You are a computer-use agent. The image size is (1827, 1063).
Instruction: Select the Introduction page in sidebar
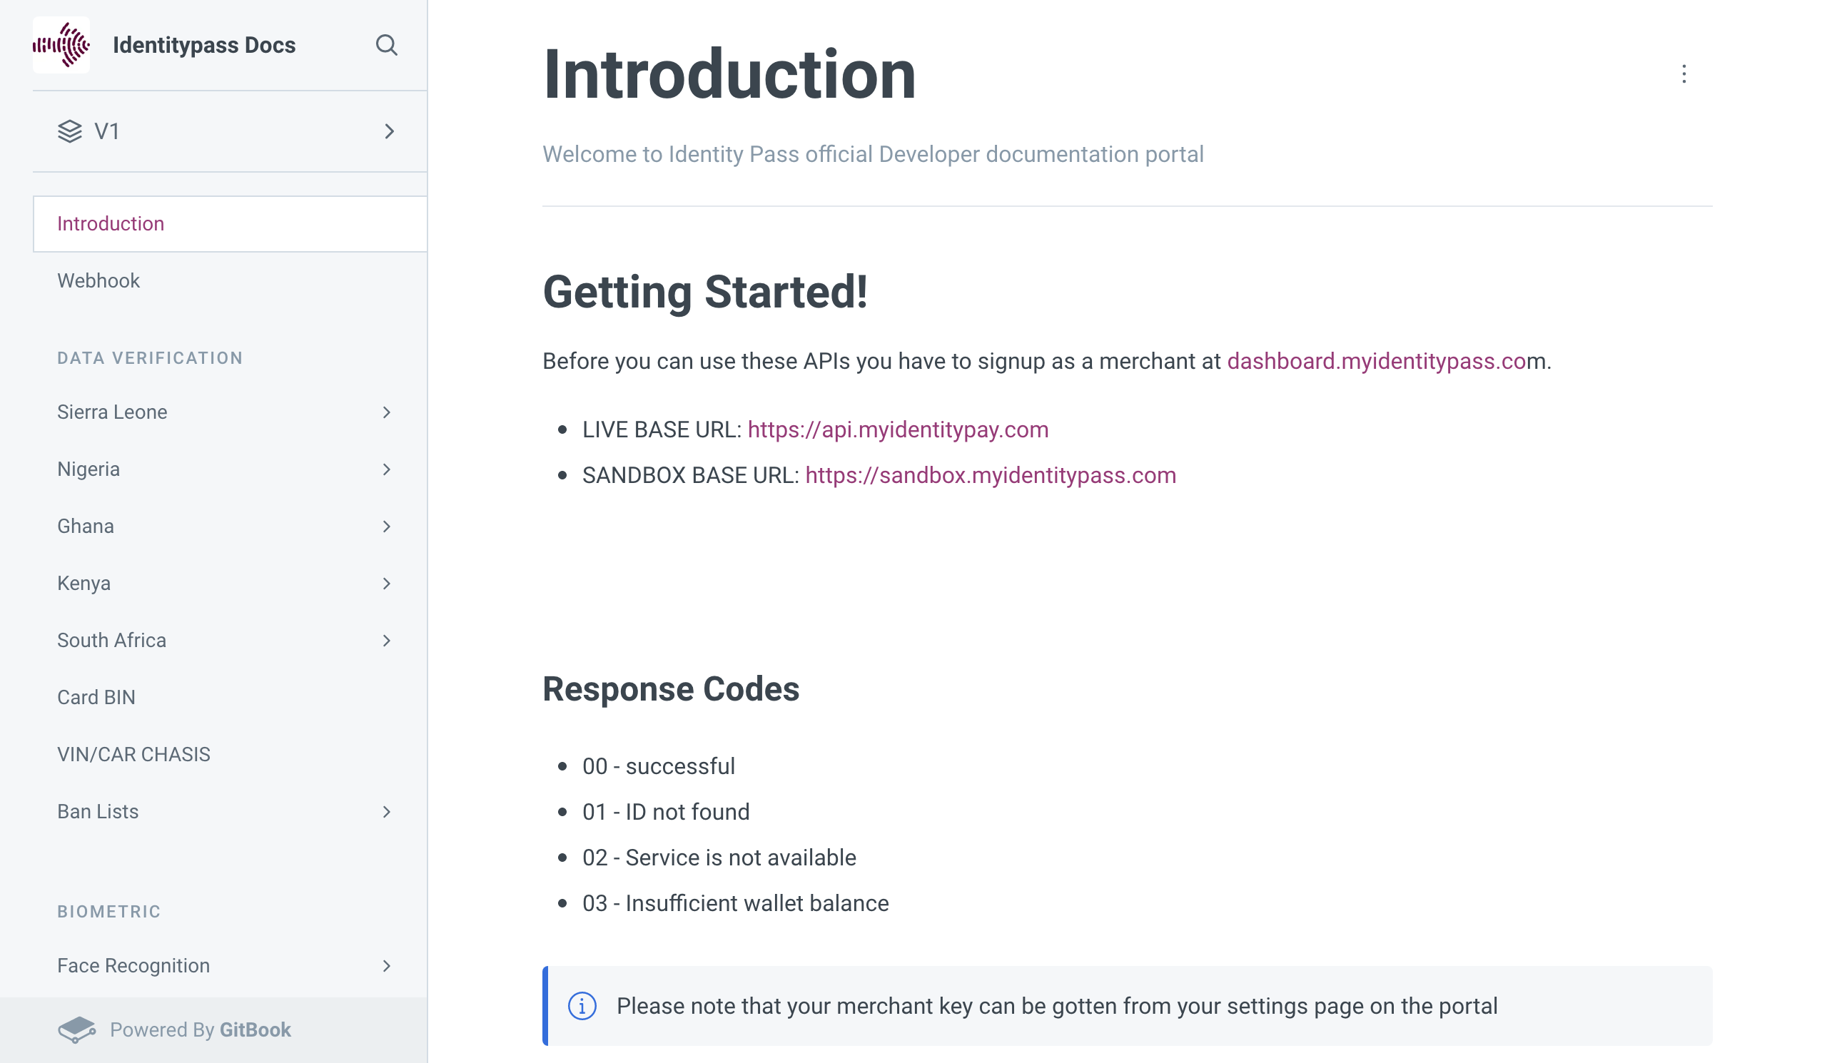[x=230, y=224]
